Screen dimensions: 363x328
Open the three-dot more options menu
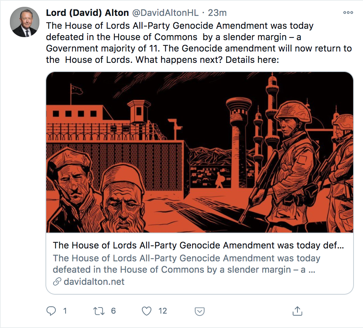pos(348,12)
